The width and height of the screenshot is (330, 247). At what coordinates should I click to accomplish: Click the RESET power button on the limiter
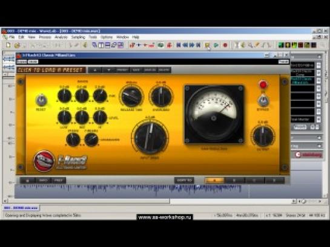pyautogui.click(x=41, y=100)
